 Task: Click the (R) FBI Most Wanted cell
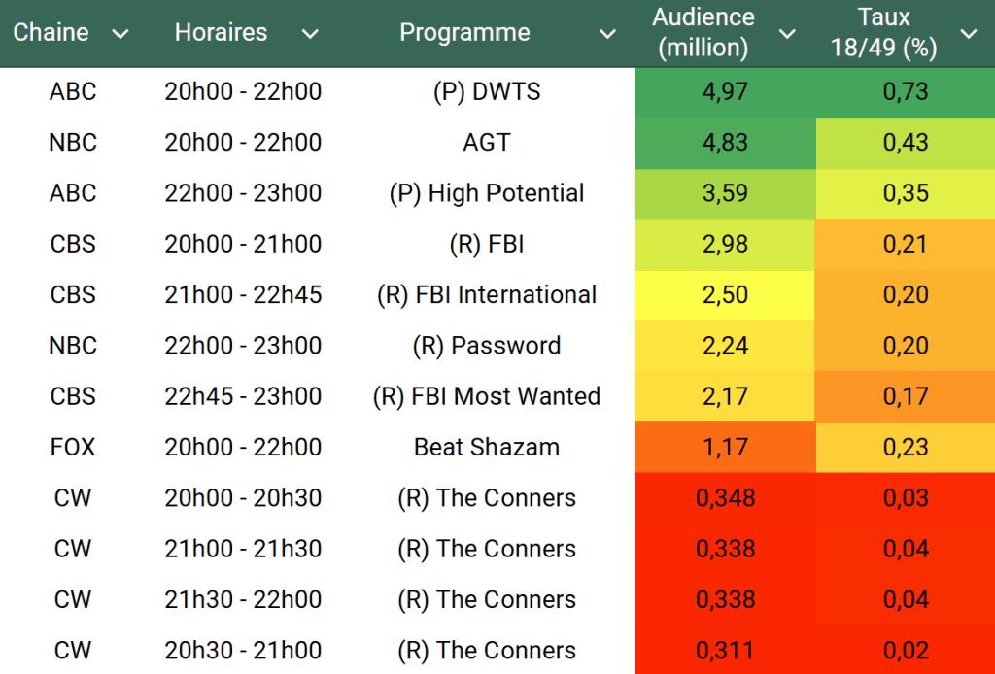(x=486, y=396)
